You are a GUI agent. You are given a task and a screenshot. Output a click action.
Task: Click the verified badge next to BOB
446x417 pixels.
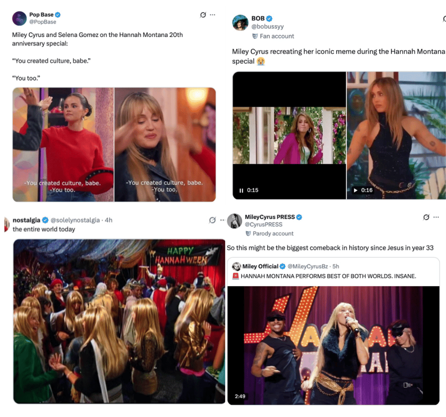269,19
